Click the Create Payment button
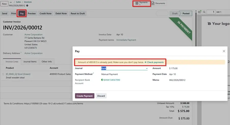This screenshot has width=230, height=125. (x=85, y=96)
